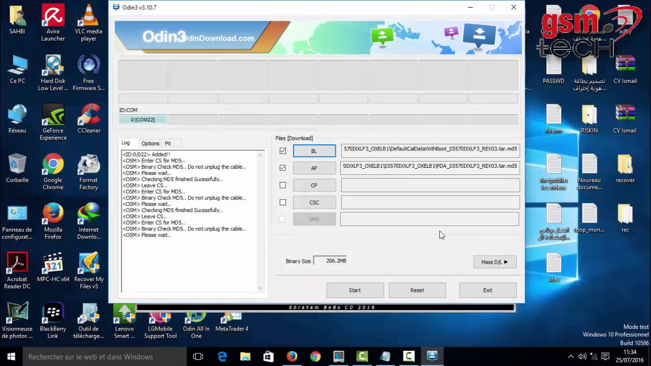This screenshot has width=651, height=366.
Task: Click the empty CP path field
Action: 430,185
